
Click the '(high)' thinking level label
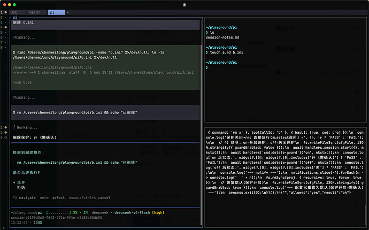(158, 212)
